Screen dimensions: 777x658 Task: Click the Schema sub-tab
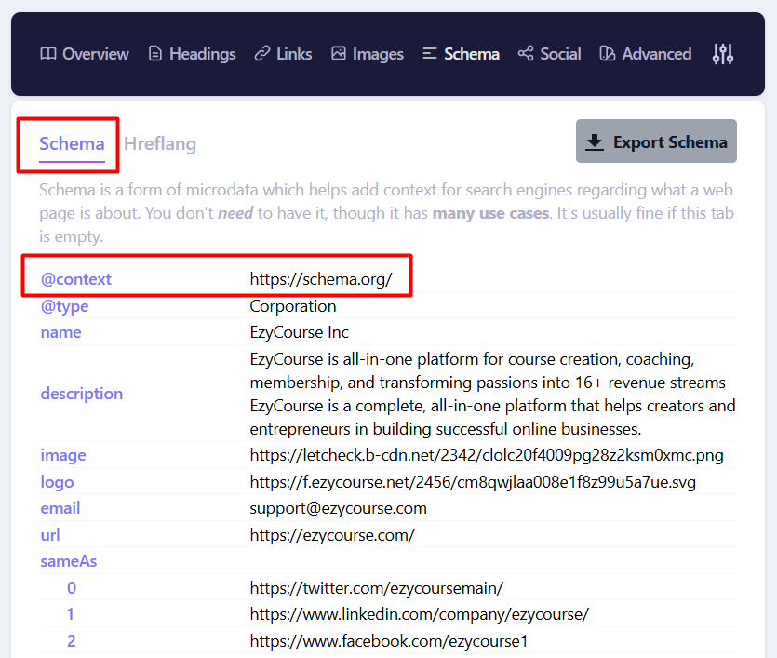pyautogui.click(x=72, y=143)
